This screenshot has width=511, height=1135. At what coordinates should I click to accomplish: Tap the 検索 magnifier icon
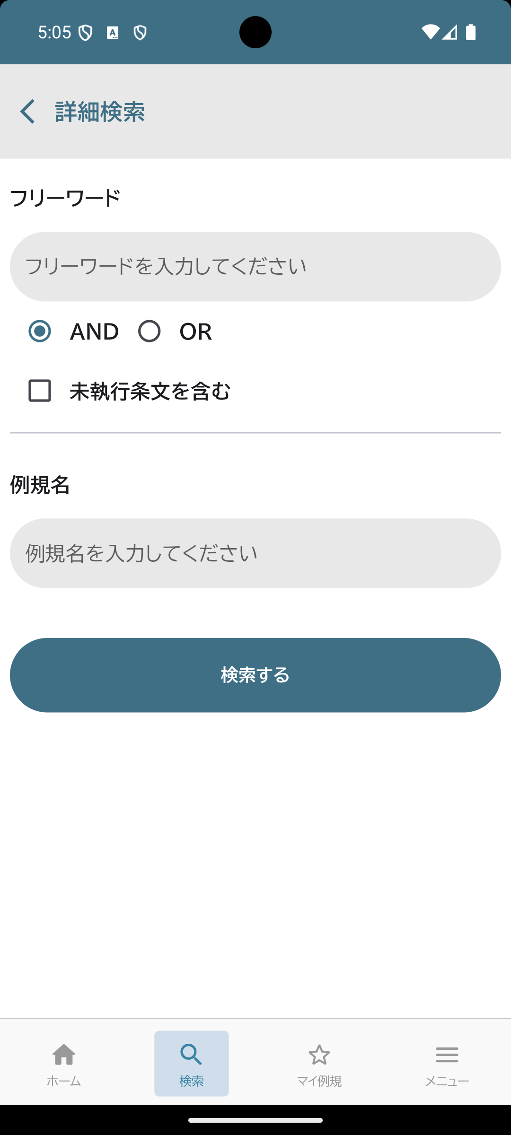pos(191,1055)
